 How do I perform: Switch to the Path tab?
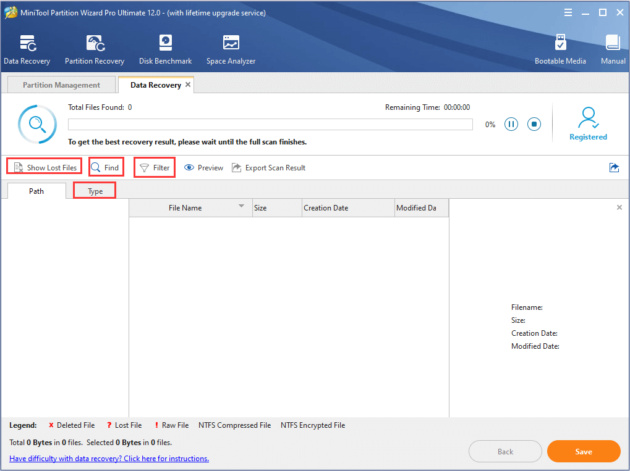36,191
